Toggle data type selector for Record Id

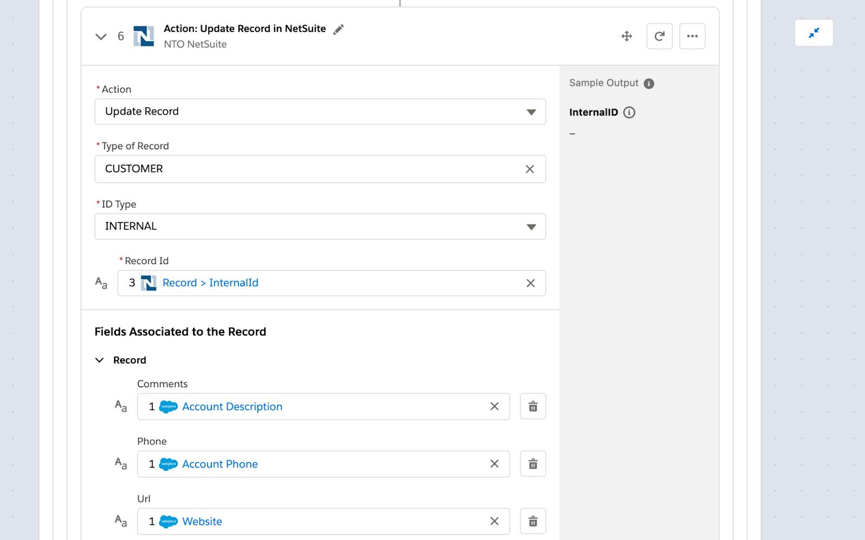tap(101, 283)
